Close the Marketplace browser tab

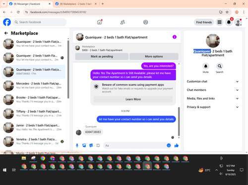coord(96,4)
